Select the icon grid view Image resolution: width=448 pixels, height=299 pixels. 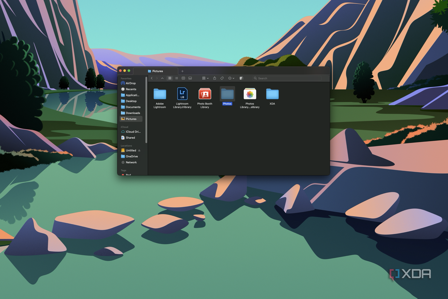click(x=170, y=78)
